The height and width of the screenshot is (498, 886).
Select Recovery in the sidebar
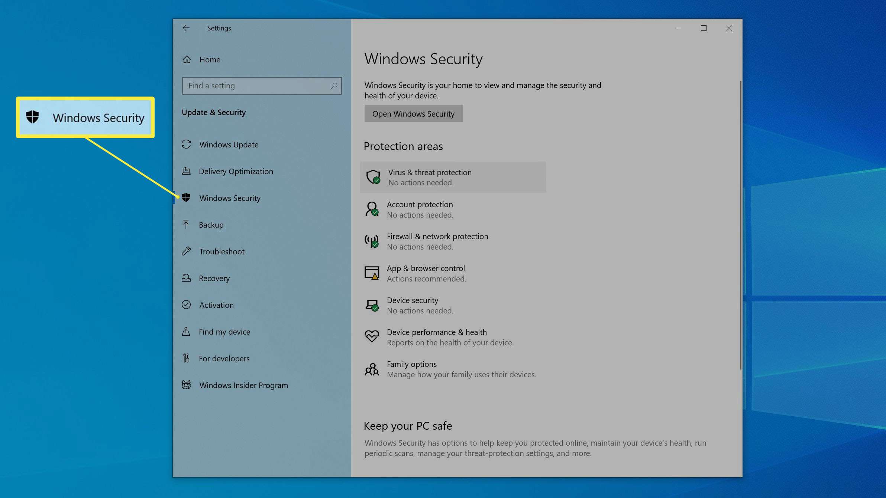tap(262, 278)
